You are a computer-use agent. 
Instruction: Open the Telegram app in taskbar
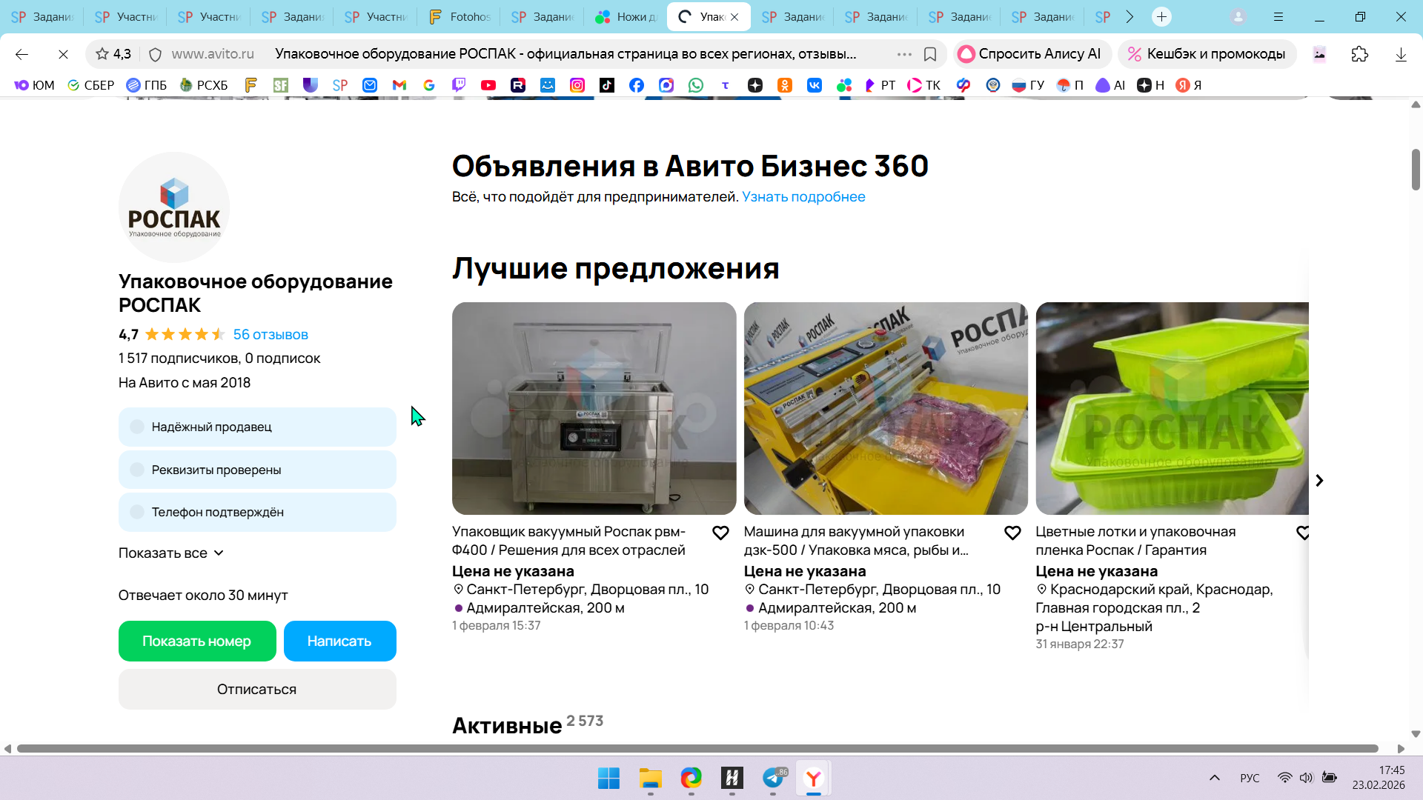click(773, 779)
